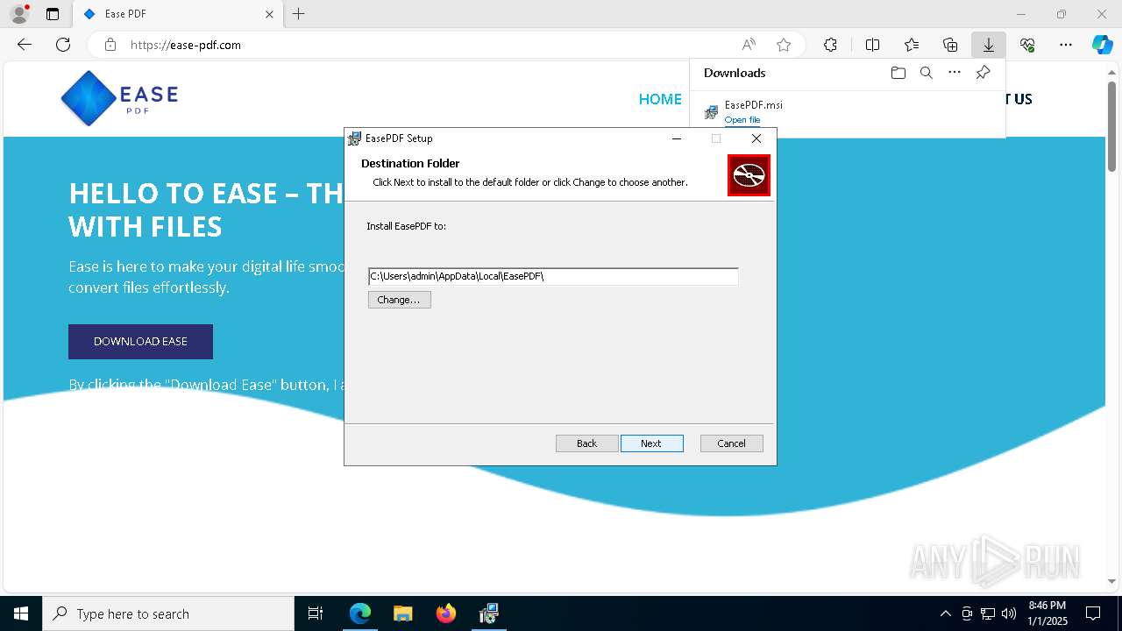Click the DOWNLOAD EASE button on the webpage

click(140, 342)
